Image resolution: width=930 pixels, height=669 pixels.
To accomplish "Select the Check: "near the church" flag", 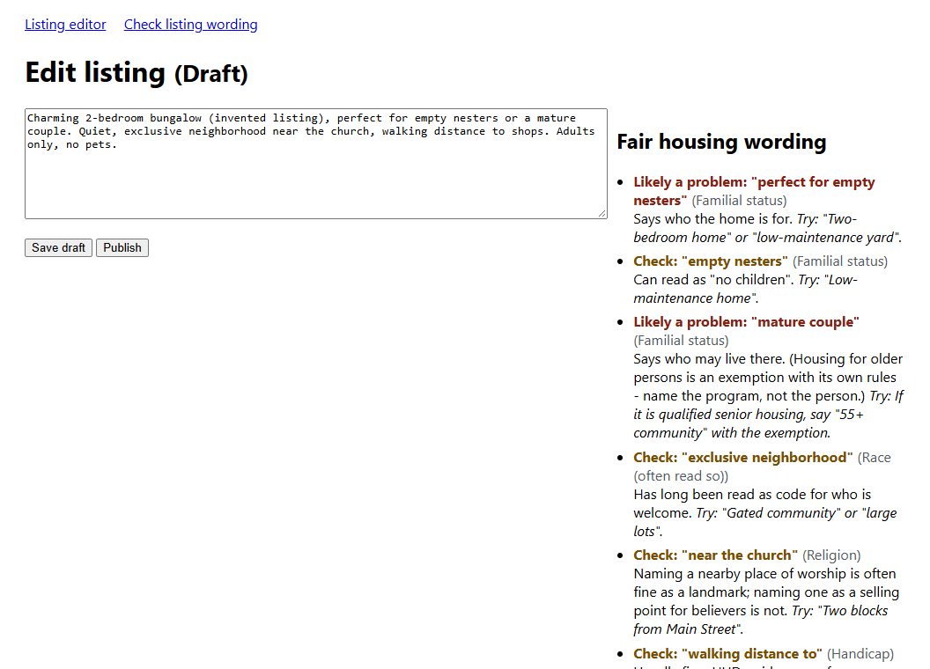I will [x=715, y=555].
